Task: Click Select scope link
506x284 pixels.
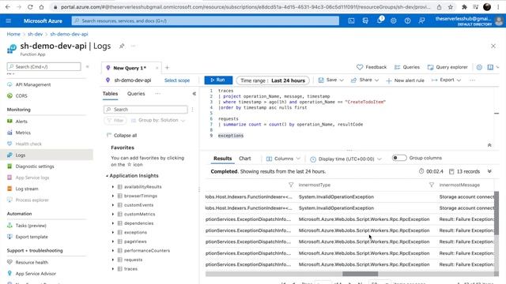Action: tap(177, 80)
